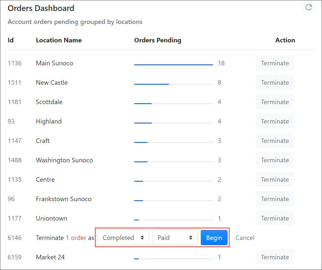Terminate orders for Uniontown
Screen dimensions: 322x270
275,218
